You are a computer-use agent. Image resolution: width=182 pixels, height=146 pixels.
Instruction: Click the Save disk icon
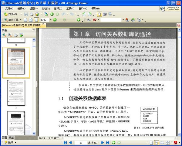(x=26, y=14)
